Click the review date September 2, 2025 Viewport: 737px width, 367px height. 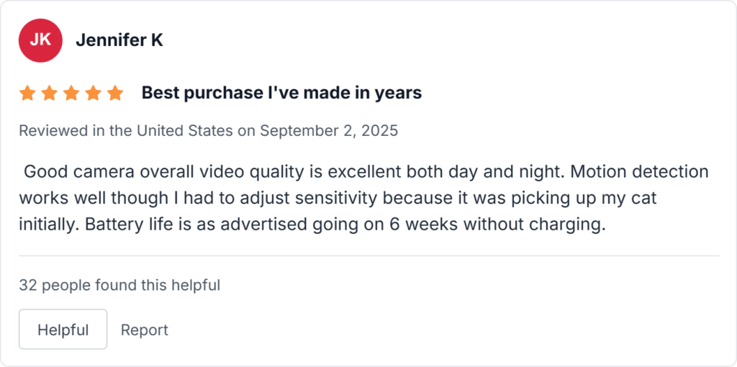point(329,131)
